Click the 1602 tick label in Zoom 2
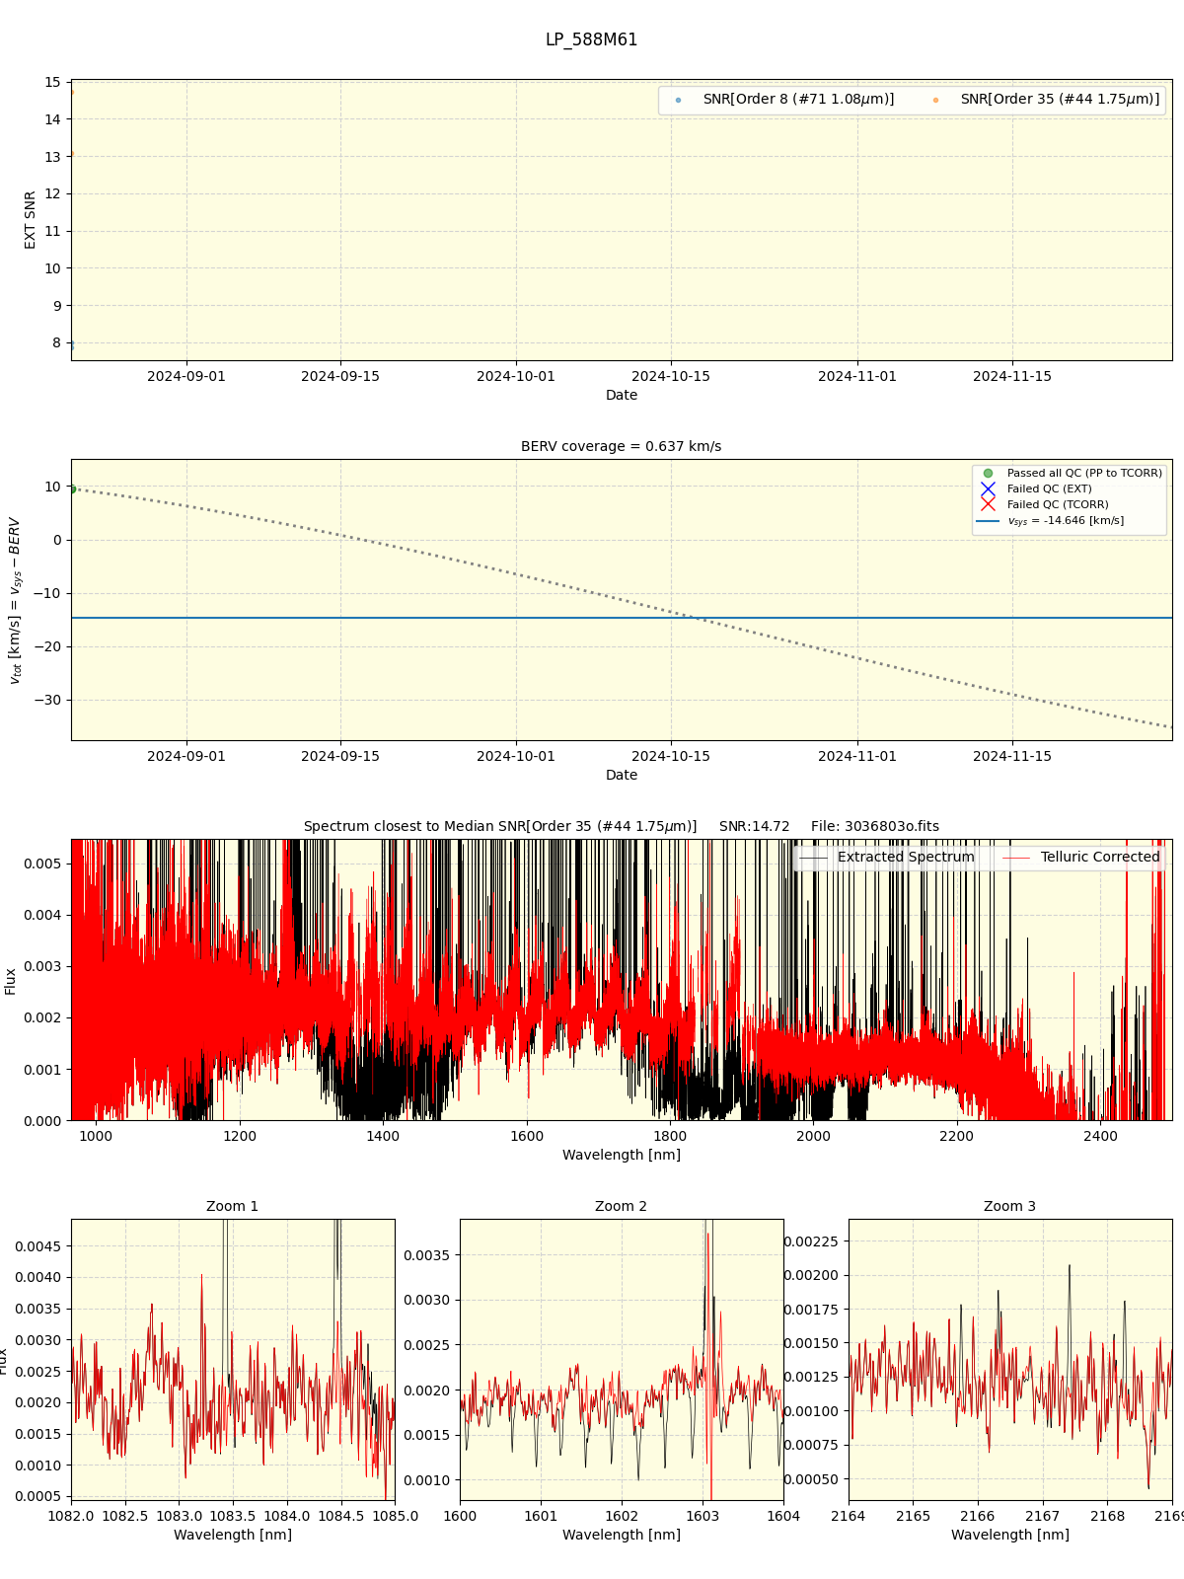Image resolution: width=1184 pixels, height=1579 pixels. (x=621, y=1516)
